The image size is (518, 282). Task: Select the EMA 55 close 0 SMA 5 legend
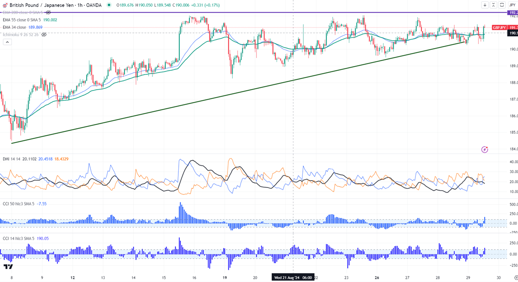(22, 20)
